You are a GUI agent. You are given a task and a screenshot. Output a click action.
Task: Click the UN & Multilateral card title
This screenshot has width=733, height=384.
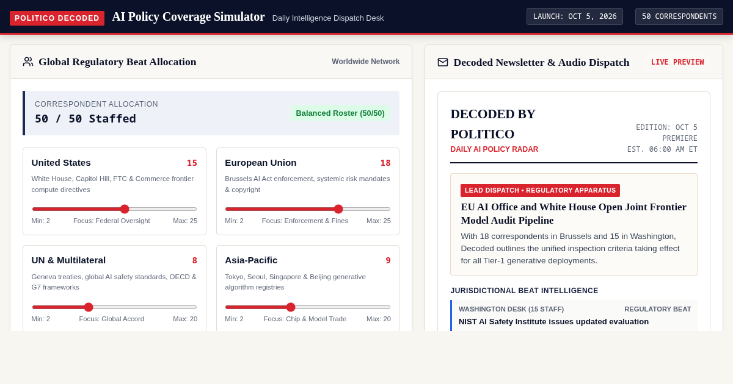tap(68, 260)
